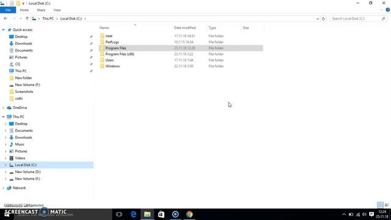Expand the ribbon with the chevron

point(381,10)
